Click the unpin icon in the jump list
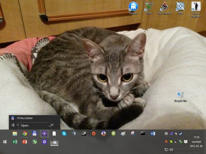 13,125
